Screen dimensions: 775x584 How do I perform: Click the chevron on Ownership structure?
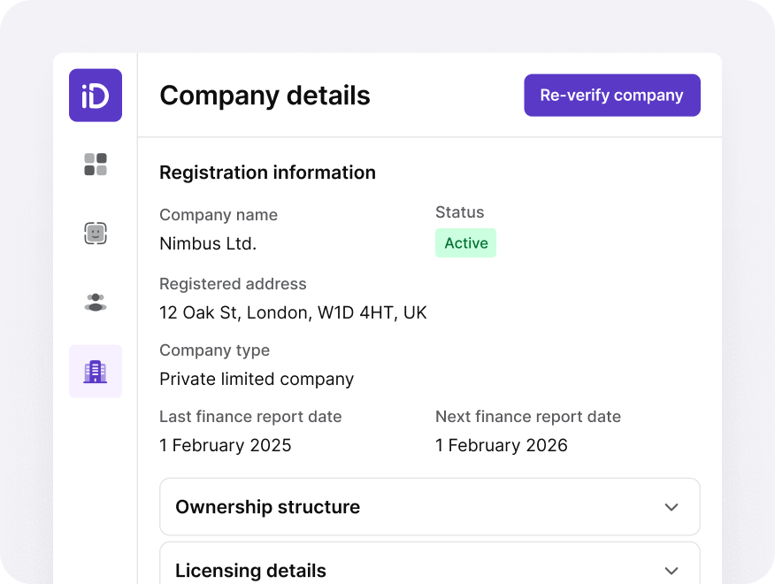[x=672, y=507]
